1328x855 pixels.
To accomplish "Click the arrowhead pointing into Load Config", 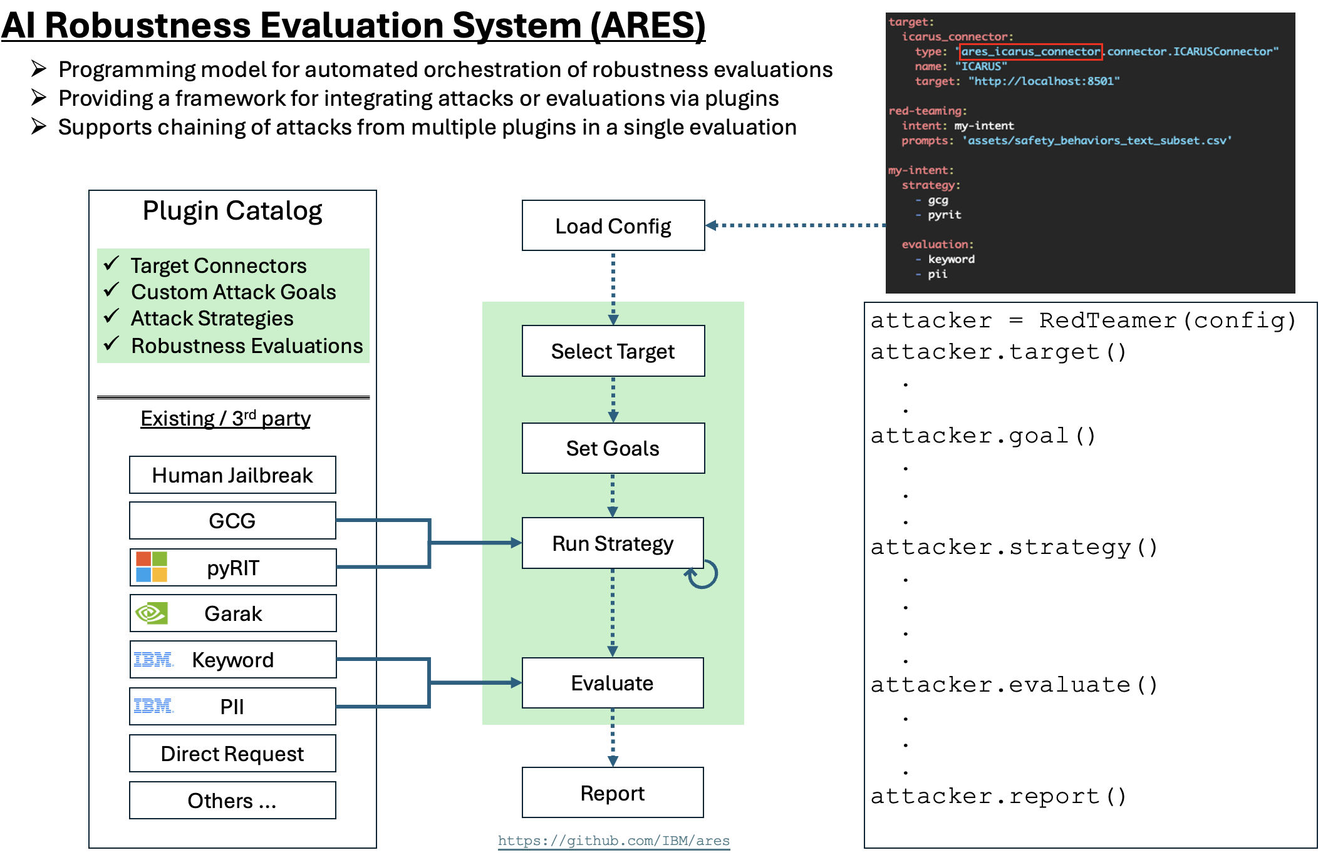I will point(711,225).
